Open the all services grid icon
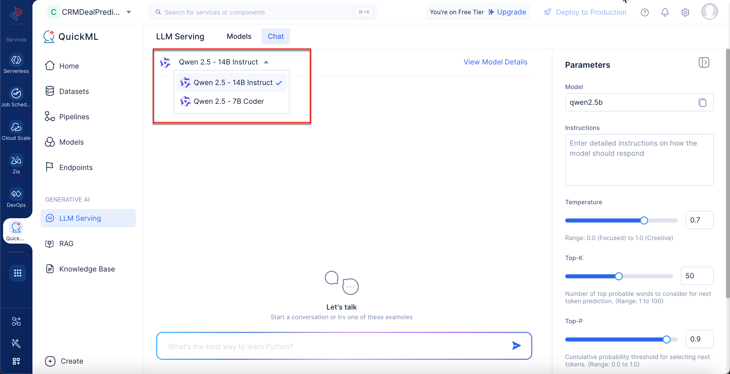The width and height of the screenshot is (730, 374). [17, 273]
